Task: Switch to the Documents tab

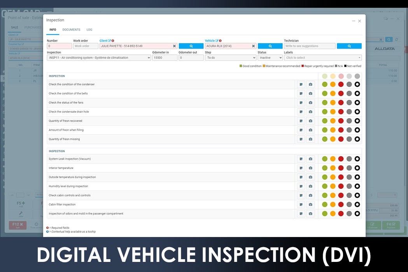Action: 71,30
